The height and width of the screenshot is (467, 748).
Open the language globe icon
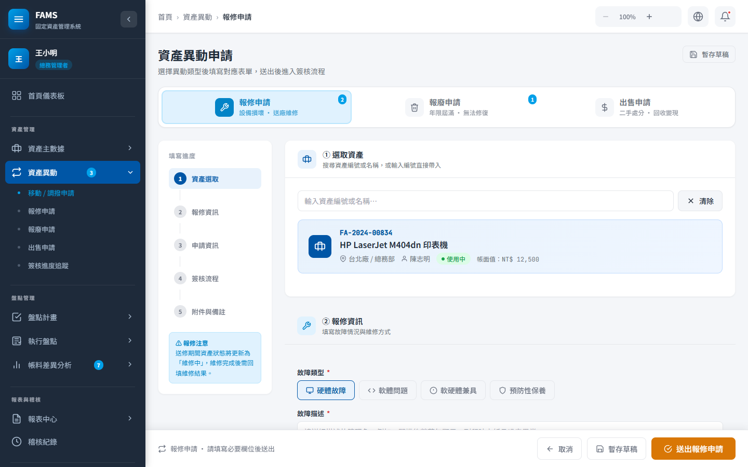click(x=698, y=17)
